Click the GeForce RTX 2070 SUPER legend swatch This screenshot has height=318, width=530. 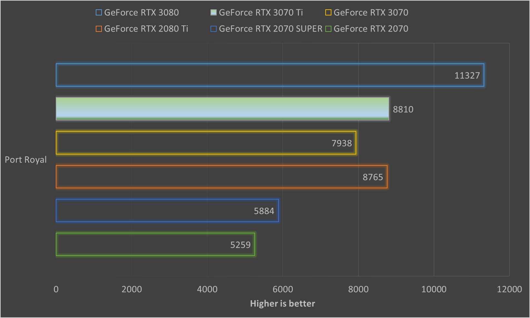[213, 28]
